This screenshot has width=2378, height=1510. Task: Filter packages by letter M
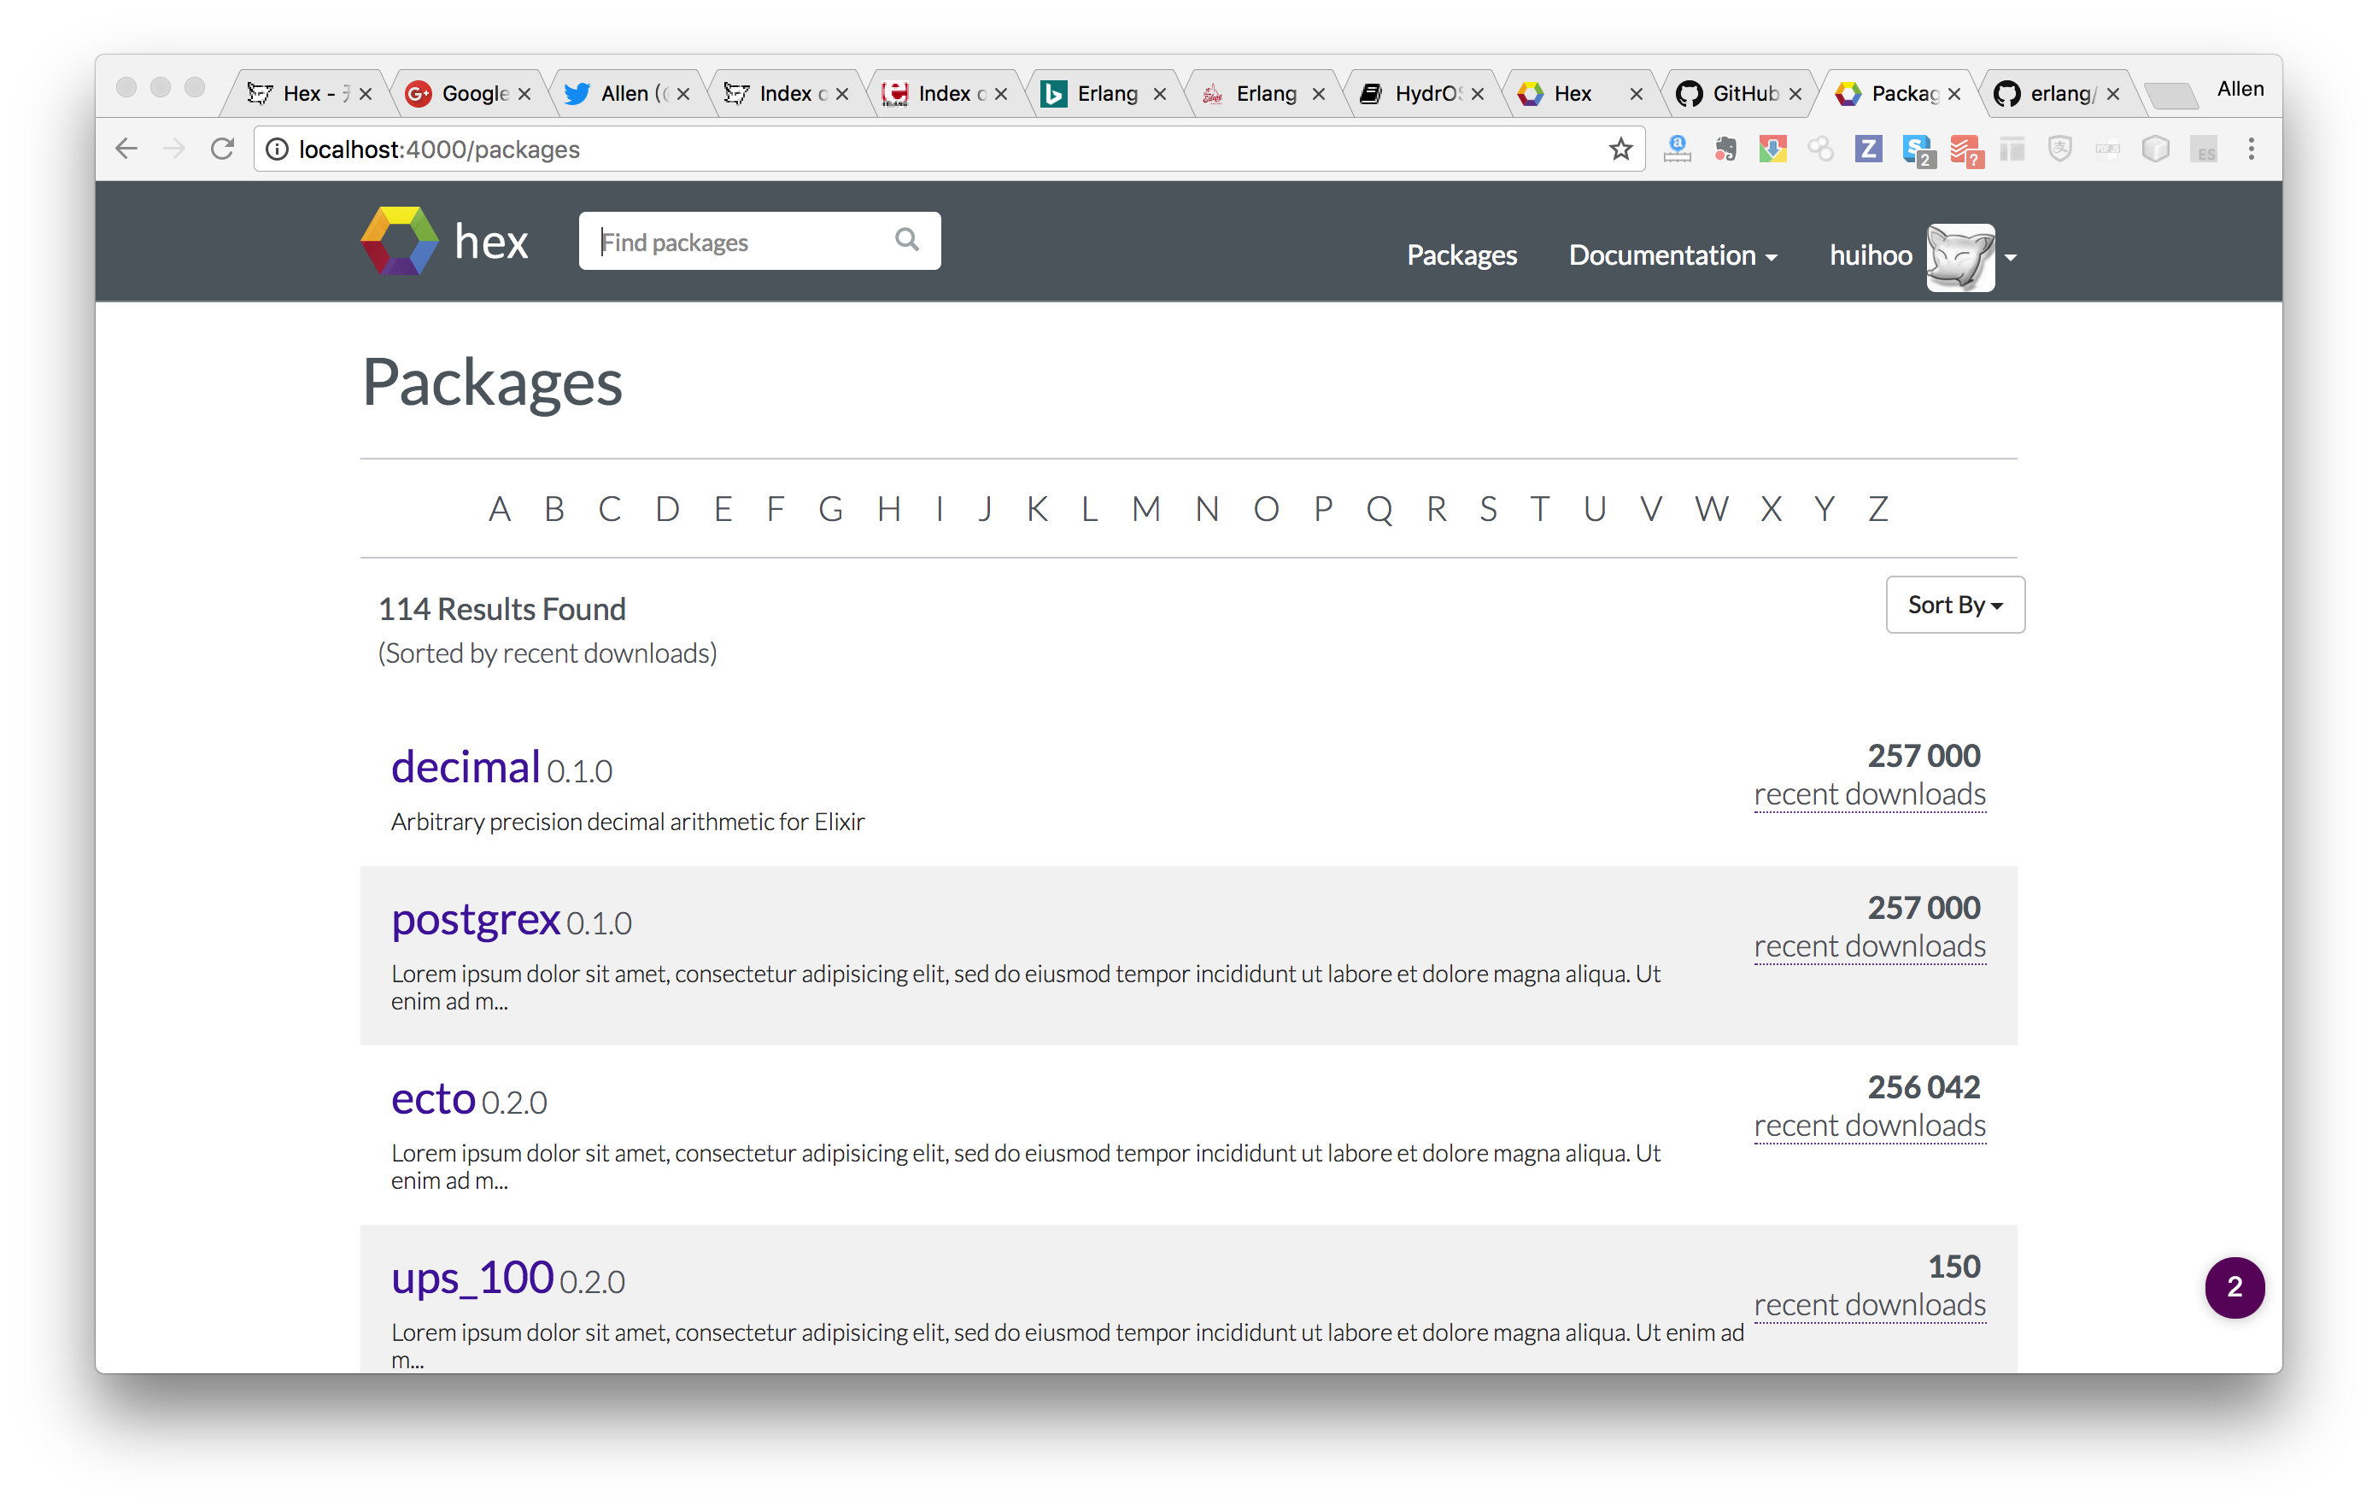pyautogui.click(x=1145, y=510)
